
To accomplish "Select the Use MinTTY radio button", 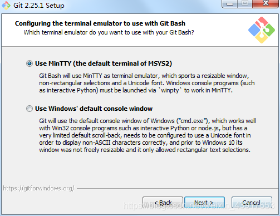I will [x=30, y=63].
